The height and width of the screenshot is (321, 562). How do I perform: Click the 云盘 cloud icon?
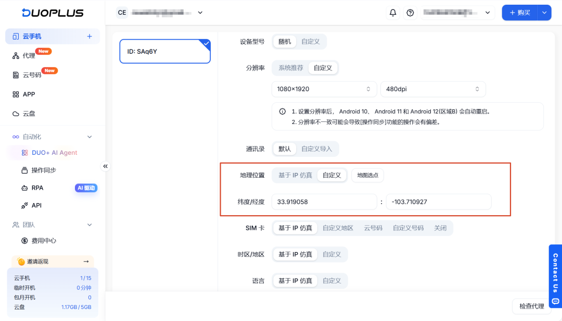(16, 114)
